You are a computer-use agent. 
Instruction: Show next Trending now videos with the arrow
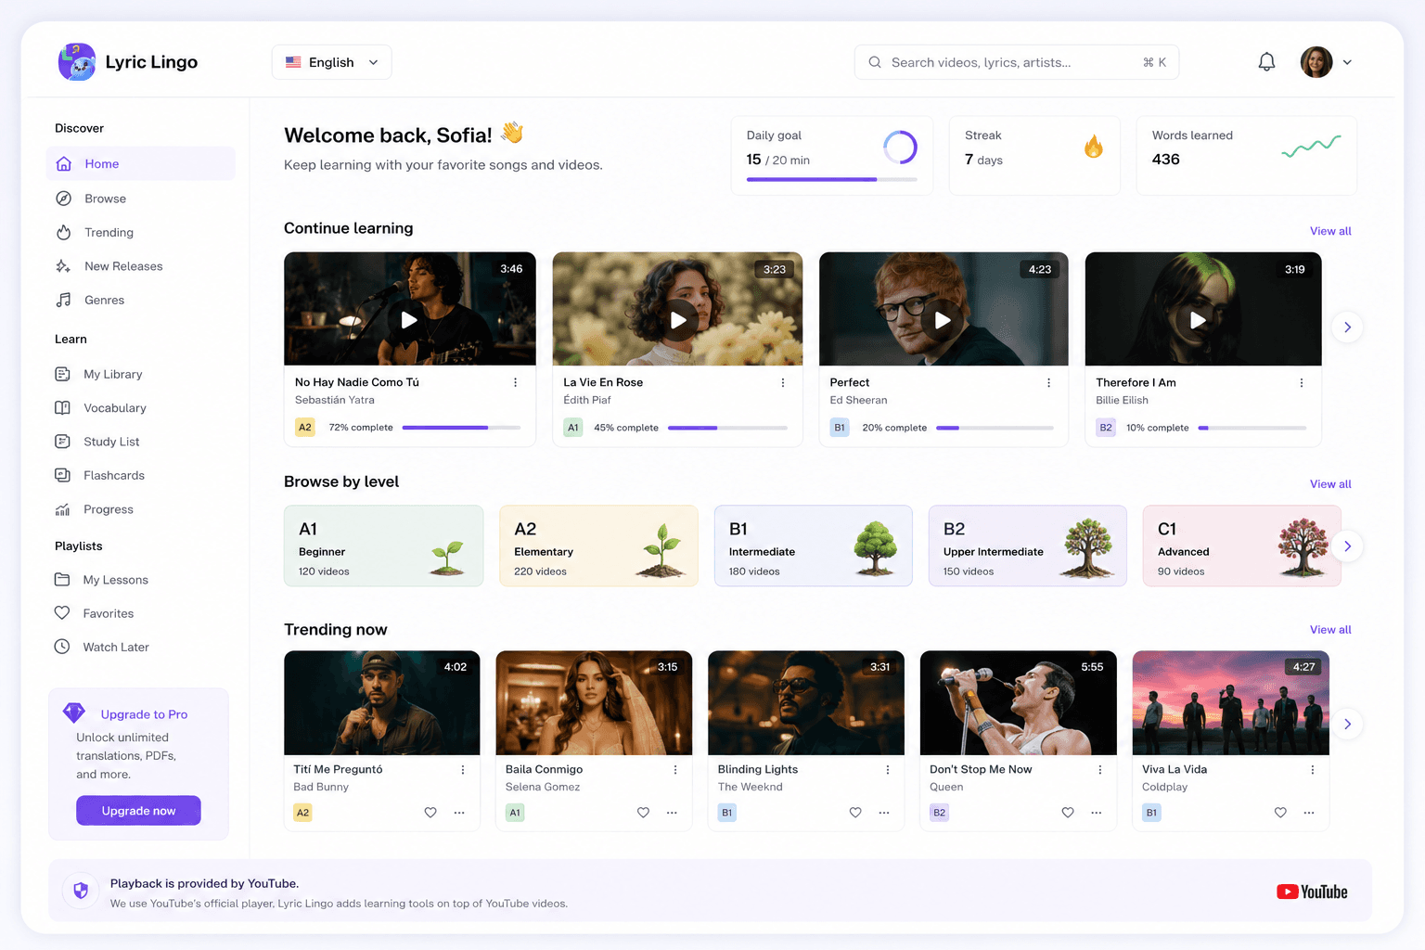1347,724
